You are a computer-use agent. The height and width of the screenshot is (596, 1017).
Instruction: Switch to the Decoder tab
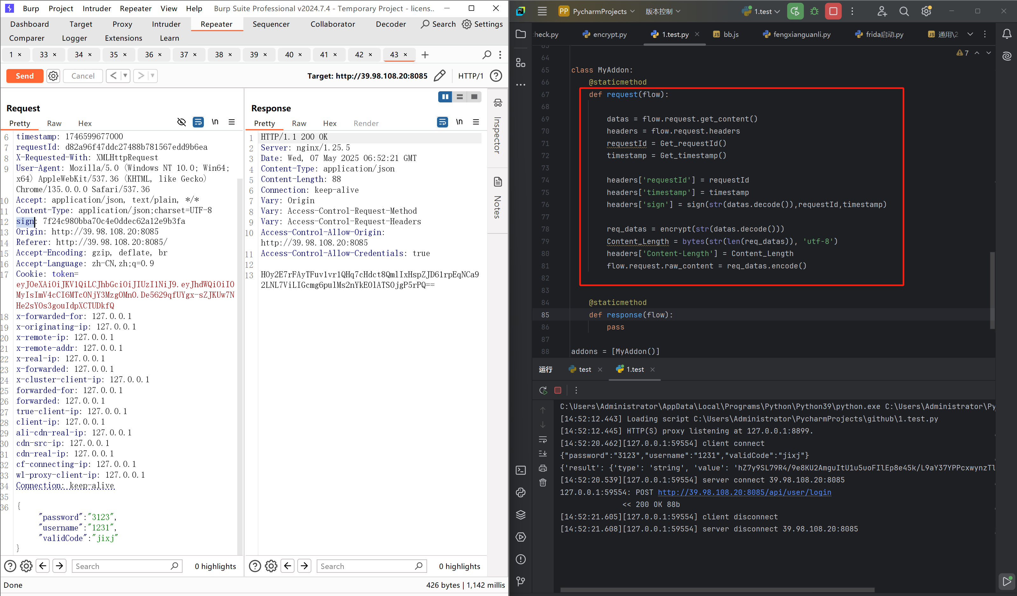click(390, 24)
